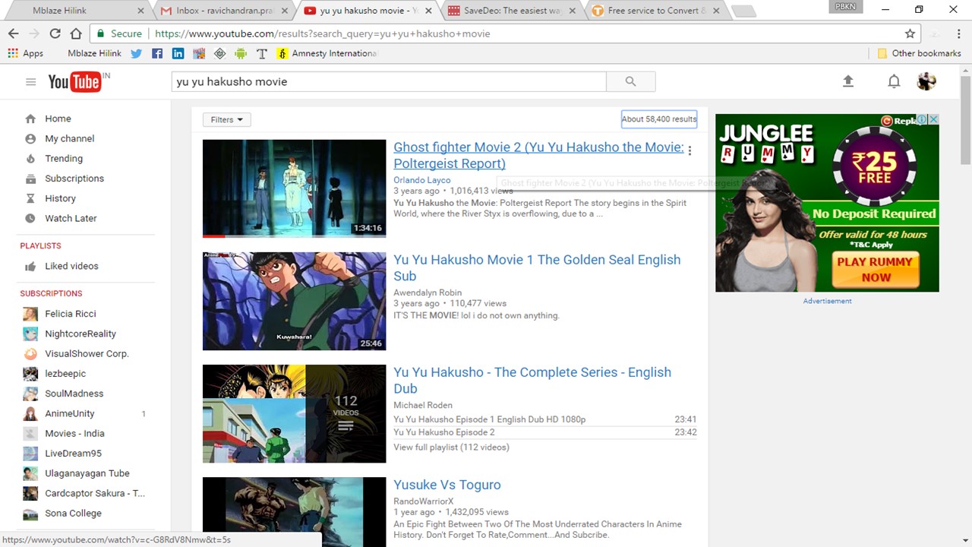Close the Junglee Rummy ad
972x547 pixels.
(x=933, y=120)
